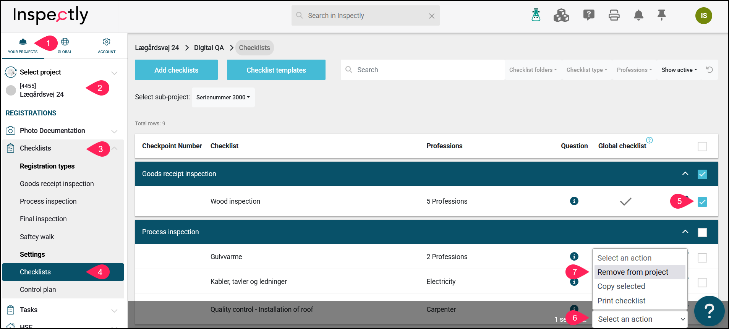Choose Print checklist action
This screenshot has height=329, width=729.
pyautogui.click(x=640, y=301)
